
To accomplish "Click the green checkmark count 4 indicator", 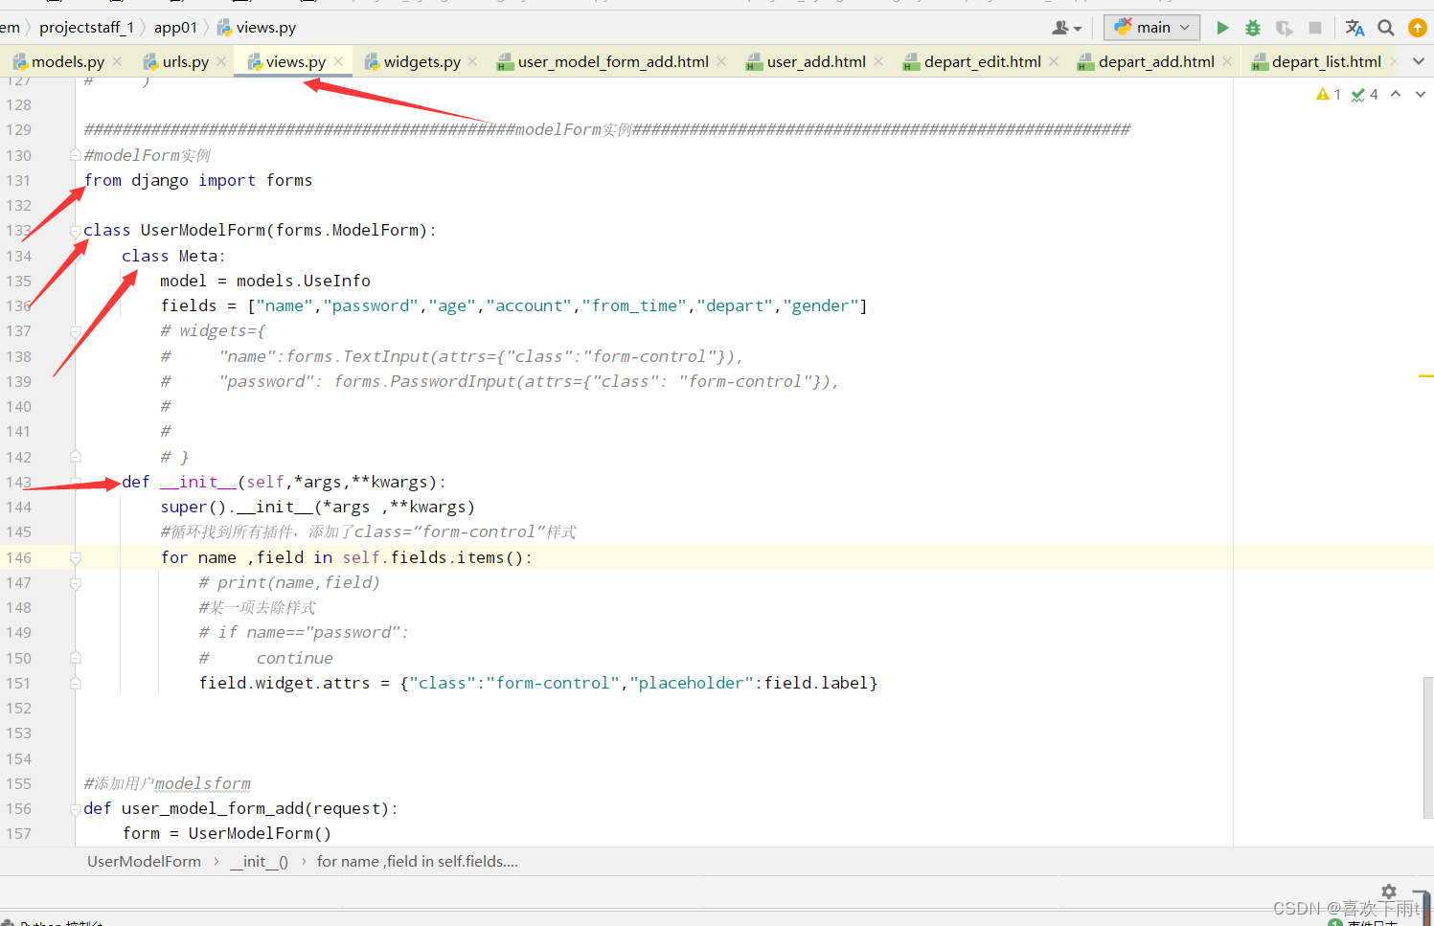I will (1364, 94).
